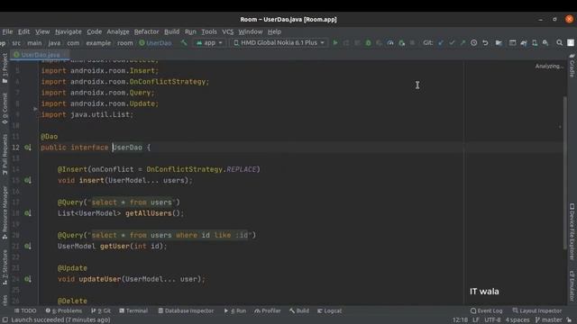Click the Git commit checkmark icon
This screenshot has height=324, width=577.
tap(452, 43)
